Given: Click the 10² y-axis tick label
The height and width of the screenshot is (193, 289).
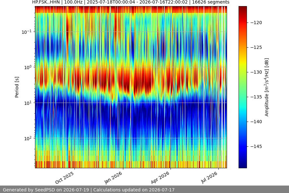Looking at the screenshot, I should [28, 138].
